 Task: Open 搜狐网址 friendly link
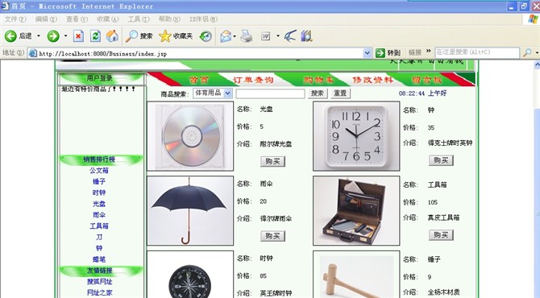pos(99,281)
